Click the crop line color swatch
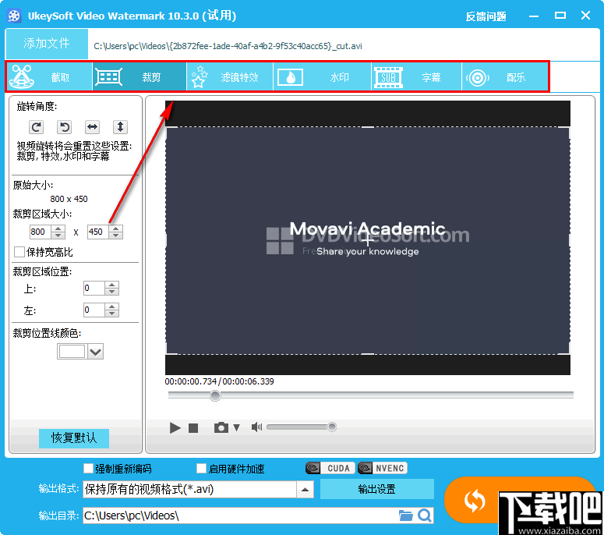This screenshot has height=535, width=604. coord(72,351)
